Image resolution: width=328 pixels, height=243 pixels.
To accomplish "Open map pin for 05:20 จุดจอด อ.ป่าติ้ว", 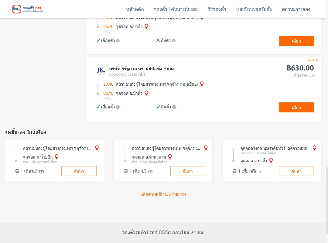I will [x=146, y=26].
